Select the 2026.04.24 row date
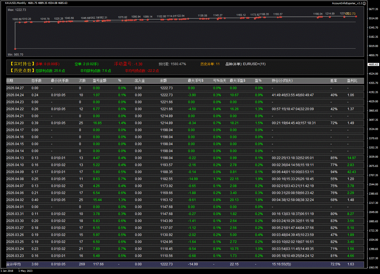380x274 pixels. (15, 95)
